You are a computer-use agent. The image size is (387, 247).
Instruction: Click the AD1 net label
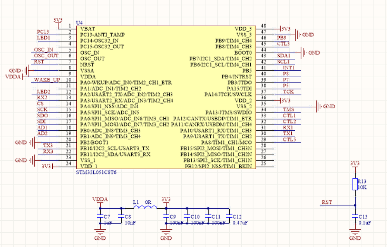click(42, 128)
